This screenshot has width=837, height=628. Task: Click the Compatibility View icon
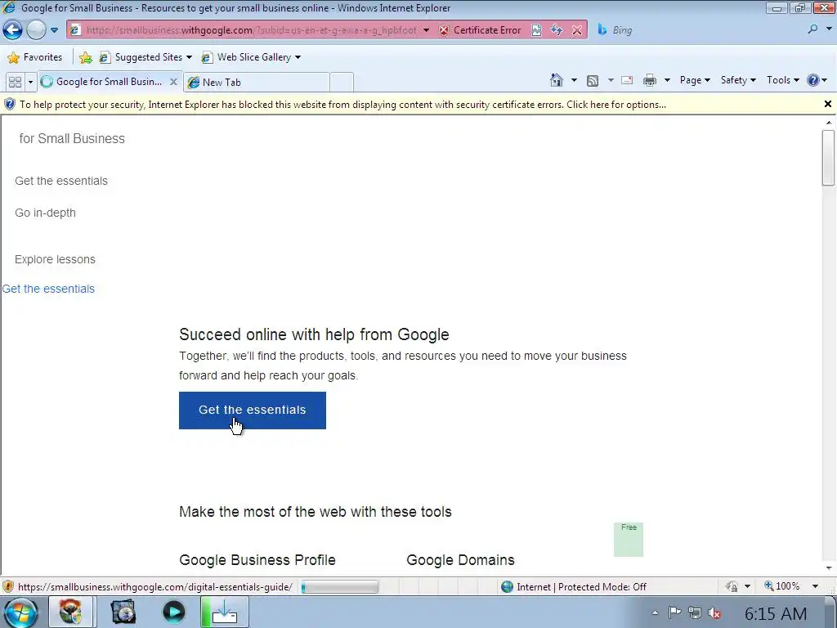[x=536, y=30]
